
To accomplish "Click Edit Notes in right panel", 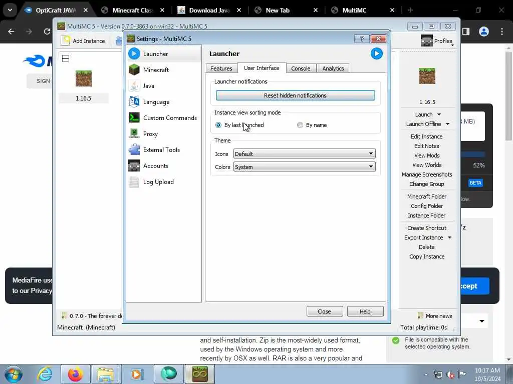I will [427, 146].
